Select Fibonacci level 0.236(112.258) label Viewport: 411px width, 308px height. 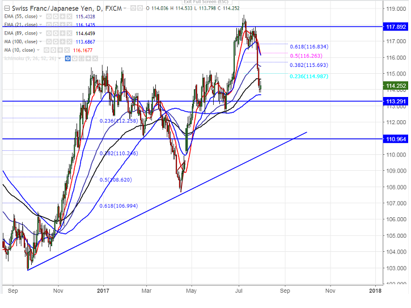pos(118,121)
